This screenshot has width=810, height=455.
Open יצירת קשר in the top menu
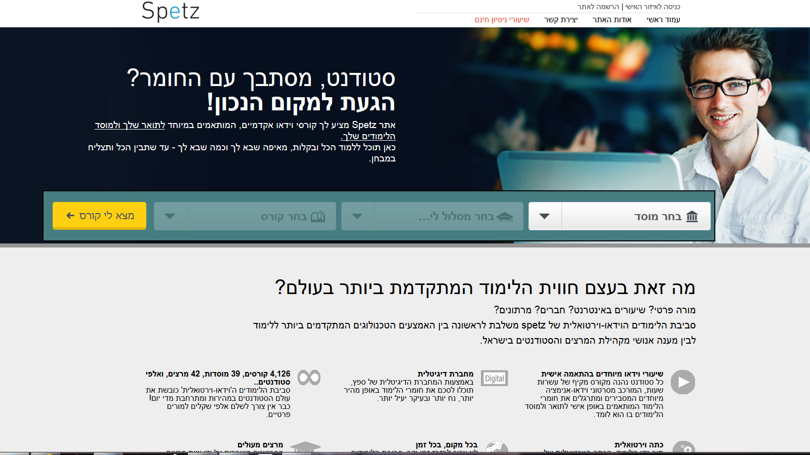click(561, 20)
